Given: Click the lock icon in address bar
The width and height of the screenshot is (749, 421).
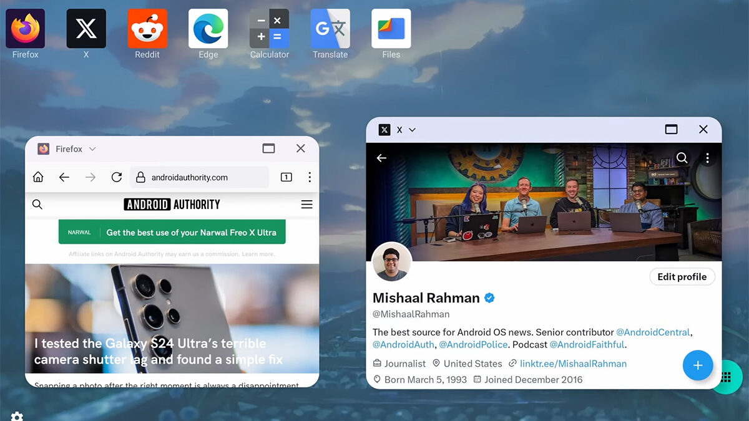Looking at the screenshot, I should (x=140, y=177).
